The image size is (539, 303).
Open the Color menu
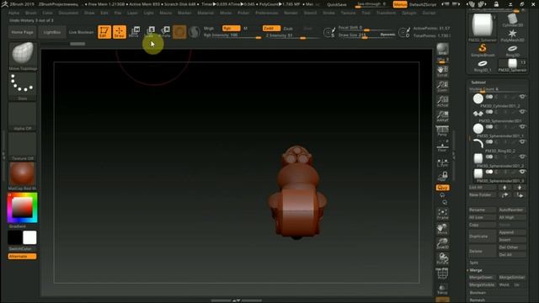(47, 13)
